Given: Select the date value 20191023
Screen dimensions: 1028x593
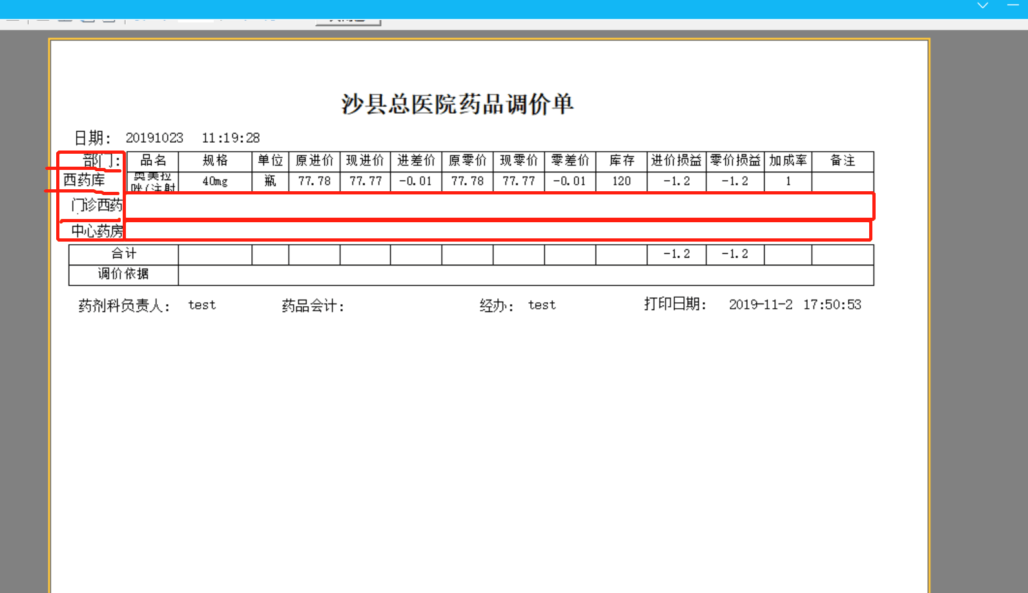Looking at the screenshot, I should point(154,138).
